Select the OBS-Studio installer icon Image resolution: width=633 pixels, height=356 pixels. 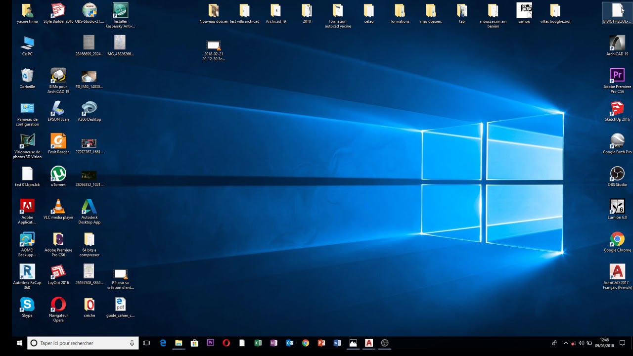click(90, 13)
